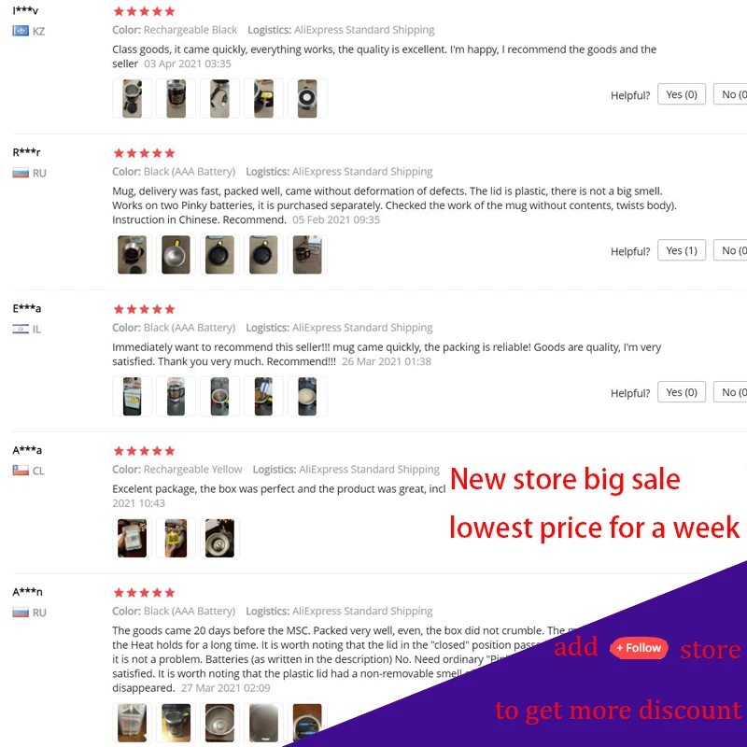The height and width of the screenshot is (747, 747).
Task: Click No on R***r's mug review
Action: (730, 250)
